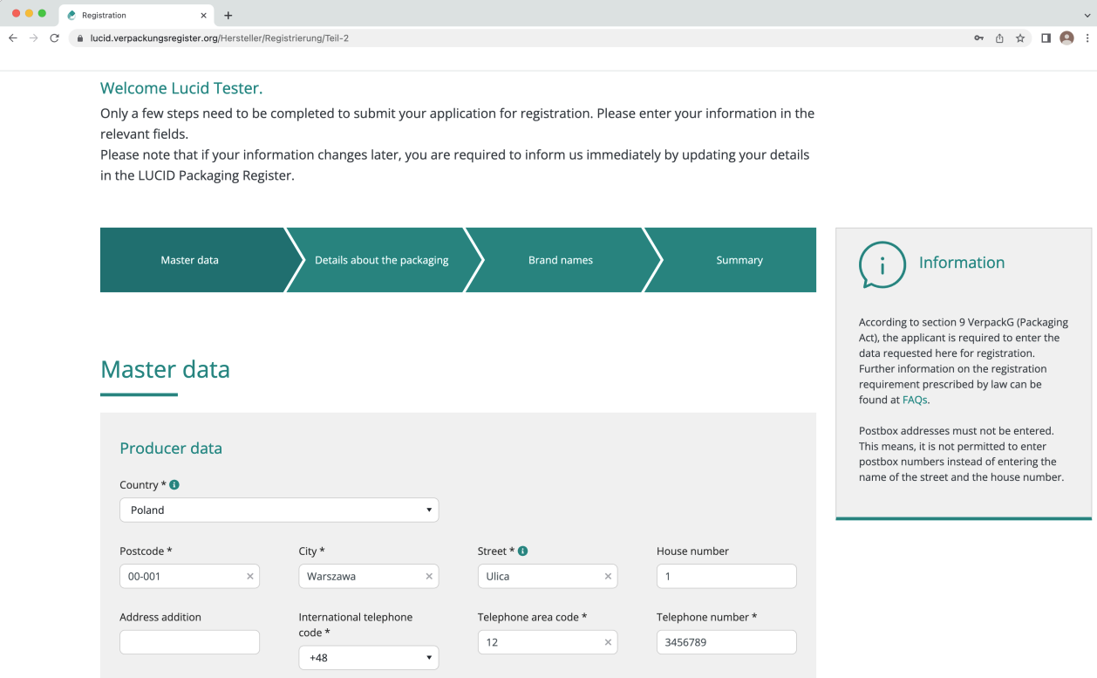1097x678 pixels.
Task: Open the browser share icon
Action: 999,38
